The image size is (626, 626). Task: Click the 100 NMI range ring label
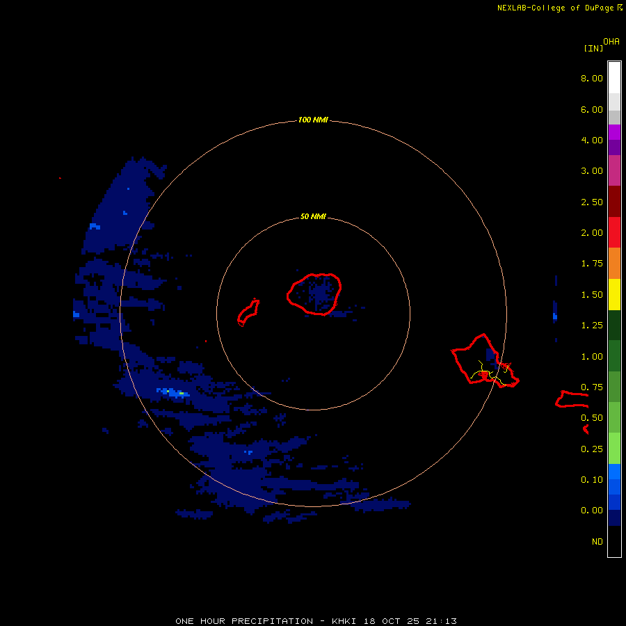(x=313, y=120)
